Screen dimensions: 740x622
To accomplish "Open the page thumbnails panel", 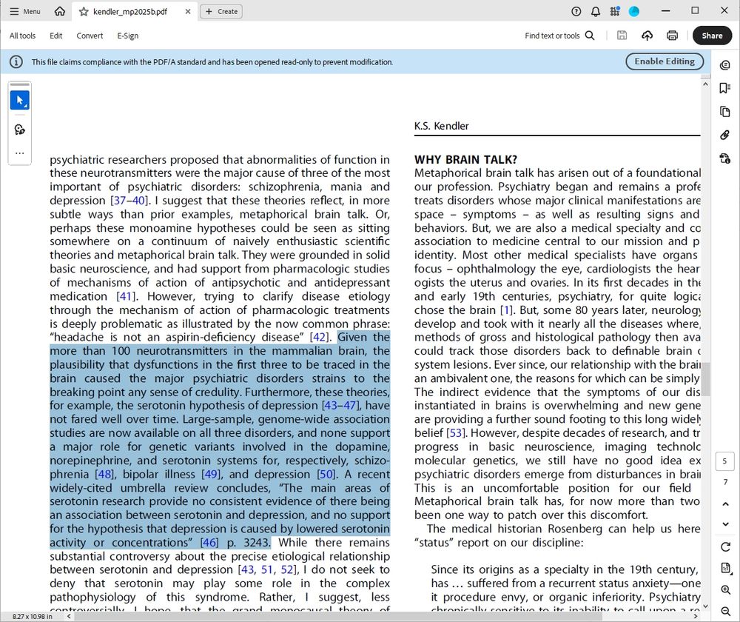I will point(725,112).
